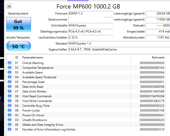Select the Unsafe Shutdowns parameter name

click(x=35, y=120)
